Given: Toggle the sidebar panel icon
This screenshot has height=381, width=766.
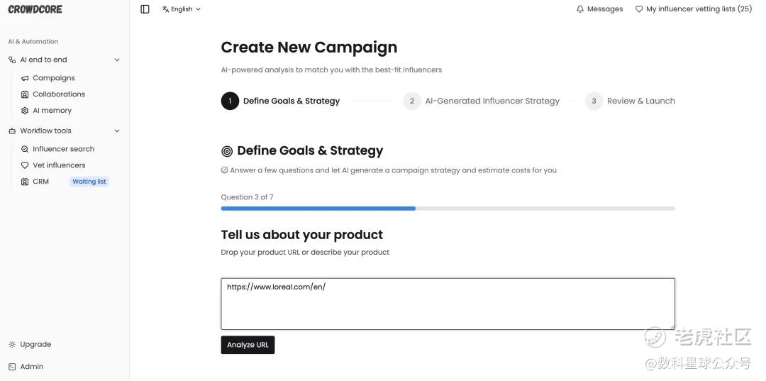Looking at the screenshot, I should (145, 9).
